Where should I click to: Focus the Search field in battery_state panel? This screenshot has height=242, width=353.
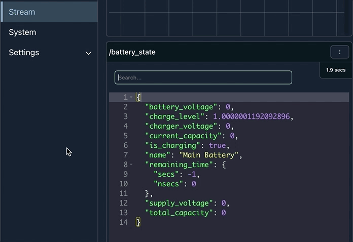click(203, 77)
